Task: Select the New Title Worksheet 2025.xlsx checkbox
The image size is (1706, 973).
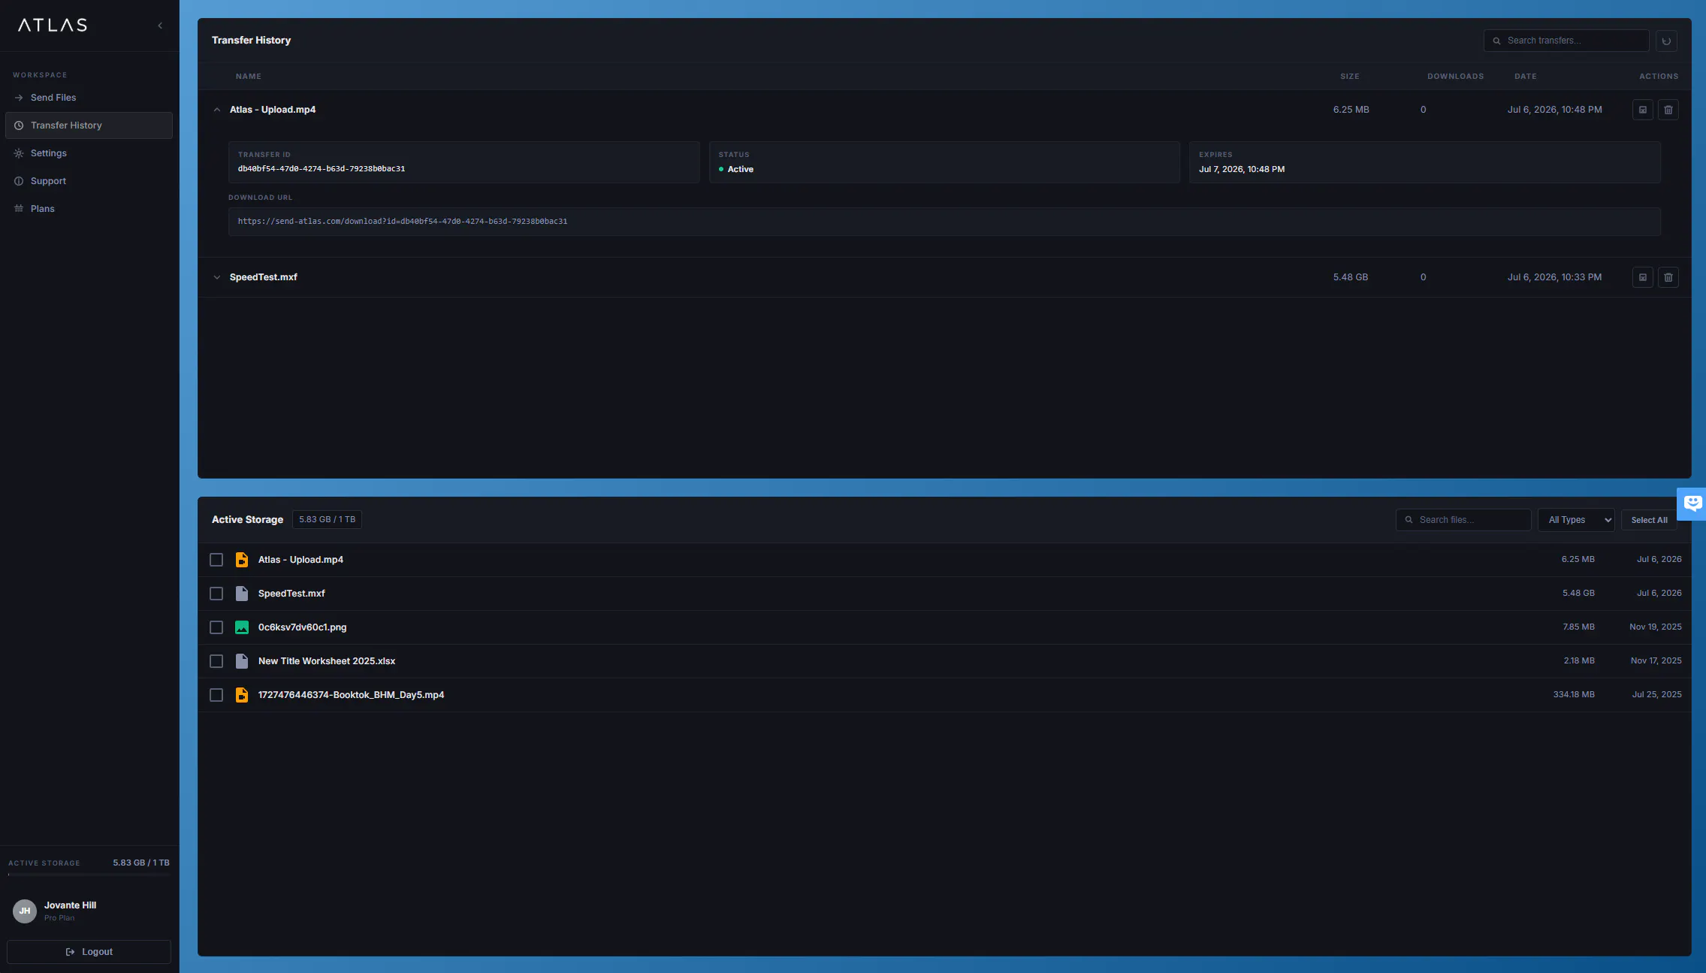Action: (216, 661)
